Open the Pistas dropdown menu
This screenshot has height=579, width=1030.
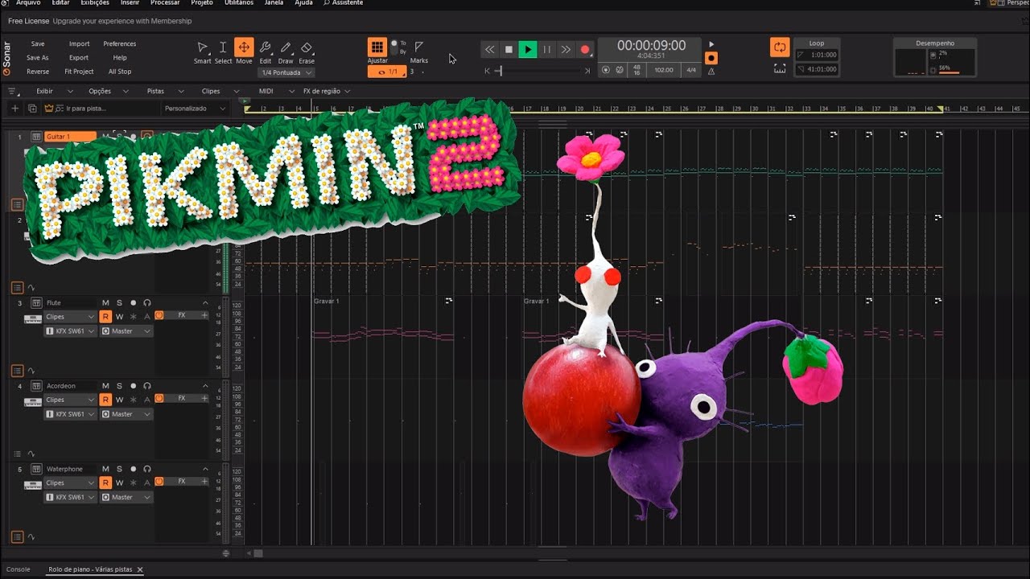(x=165, y=92)
